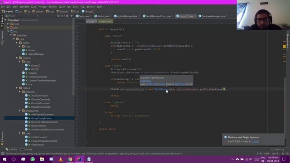Screen dimensions: 290x163
Task: Open Google Chrome from the taskbar
Action: tap(70, 159)
